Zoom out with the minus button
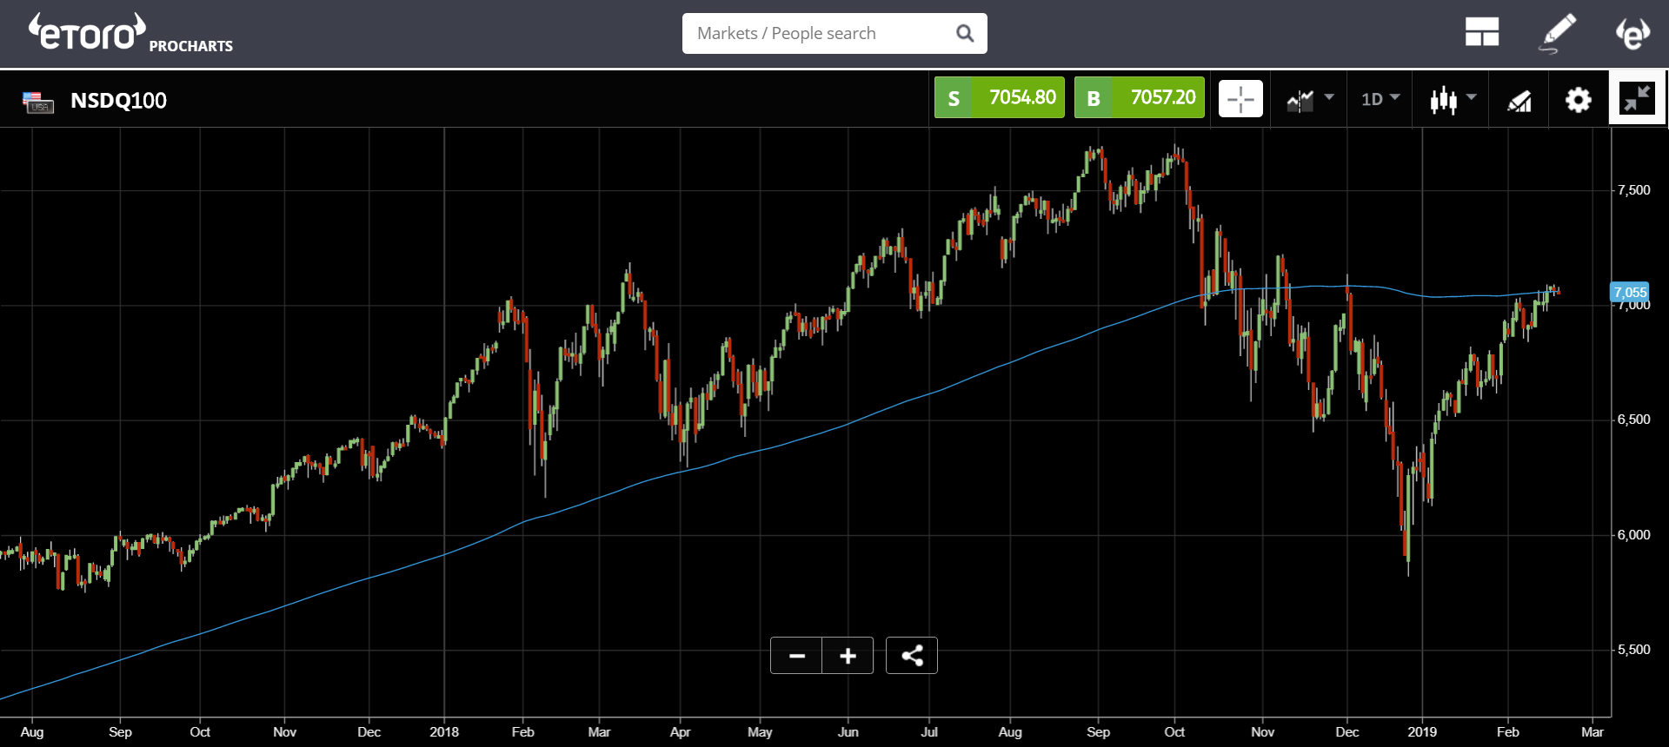 (x=796, y=656)
